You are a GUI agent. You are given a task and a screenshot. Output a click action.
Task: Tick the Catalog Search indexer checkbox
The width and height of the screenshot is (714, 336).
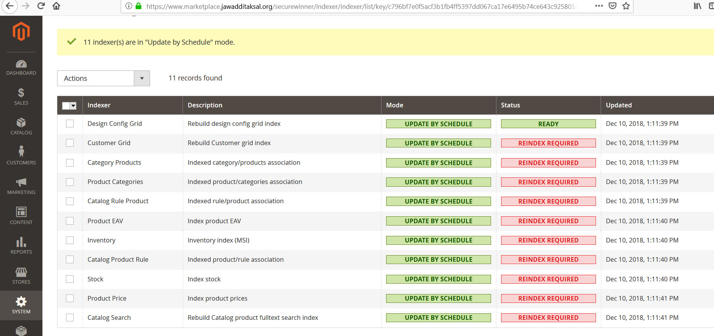point(70,318)
